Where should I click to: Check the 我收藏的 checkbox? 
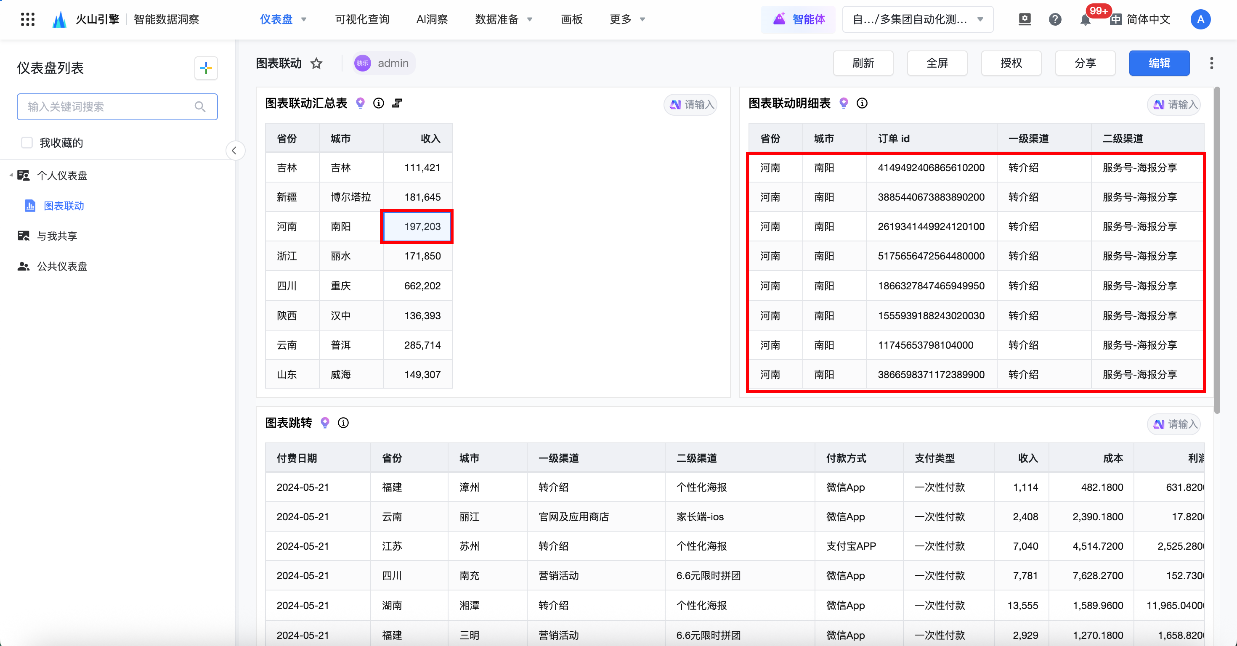pyautogui.click(x=27, y=143)
